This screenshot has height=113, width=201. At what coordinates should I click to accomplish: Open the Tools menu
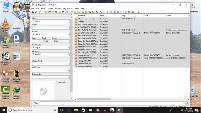click(76, 8)
